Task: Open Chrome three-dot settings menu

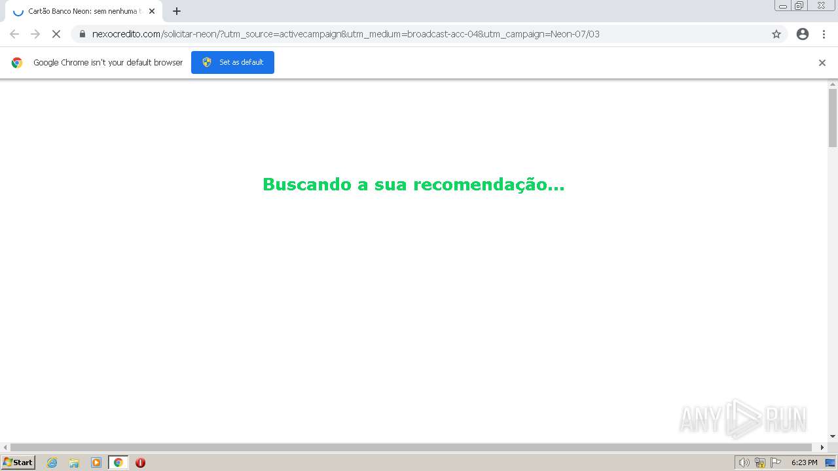Action: [x=824, y=34]
